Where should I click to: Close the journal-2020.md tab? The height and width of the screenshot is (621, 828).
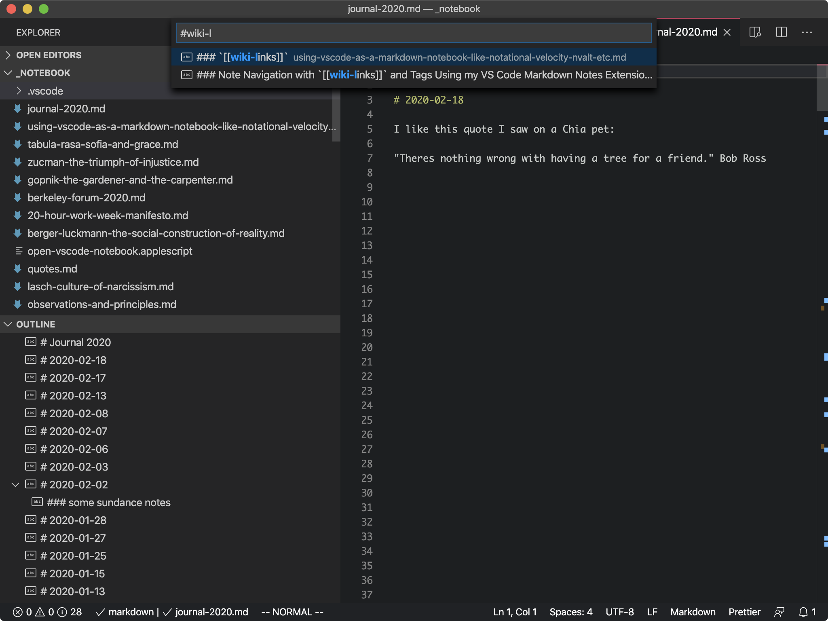[x=727, y=32]
